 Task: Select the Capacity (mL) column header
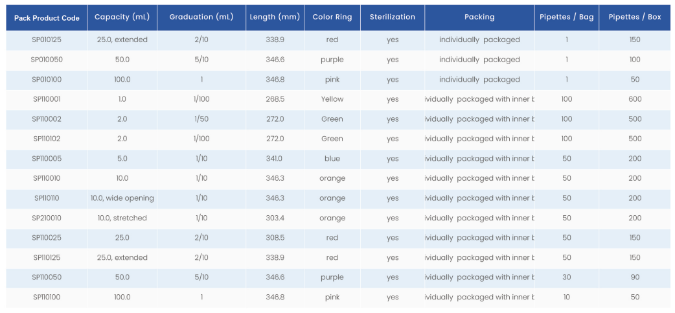coord(122,17)
